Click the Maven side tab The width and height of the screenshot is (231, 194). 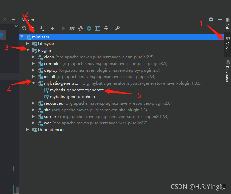[228, 45]
